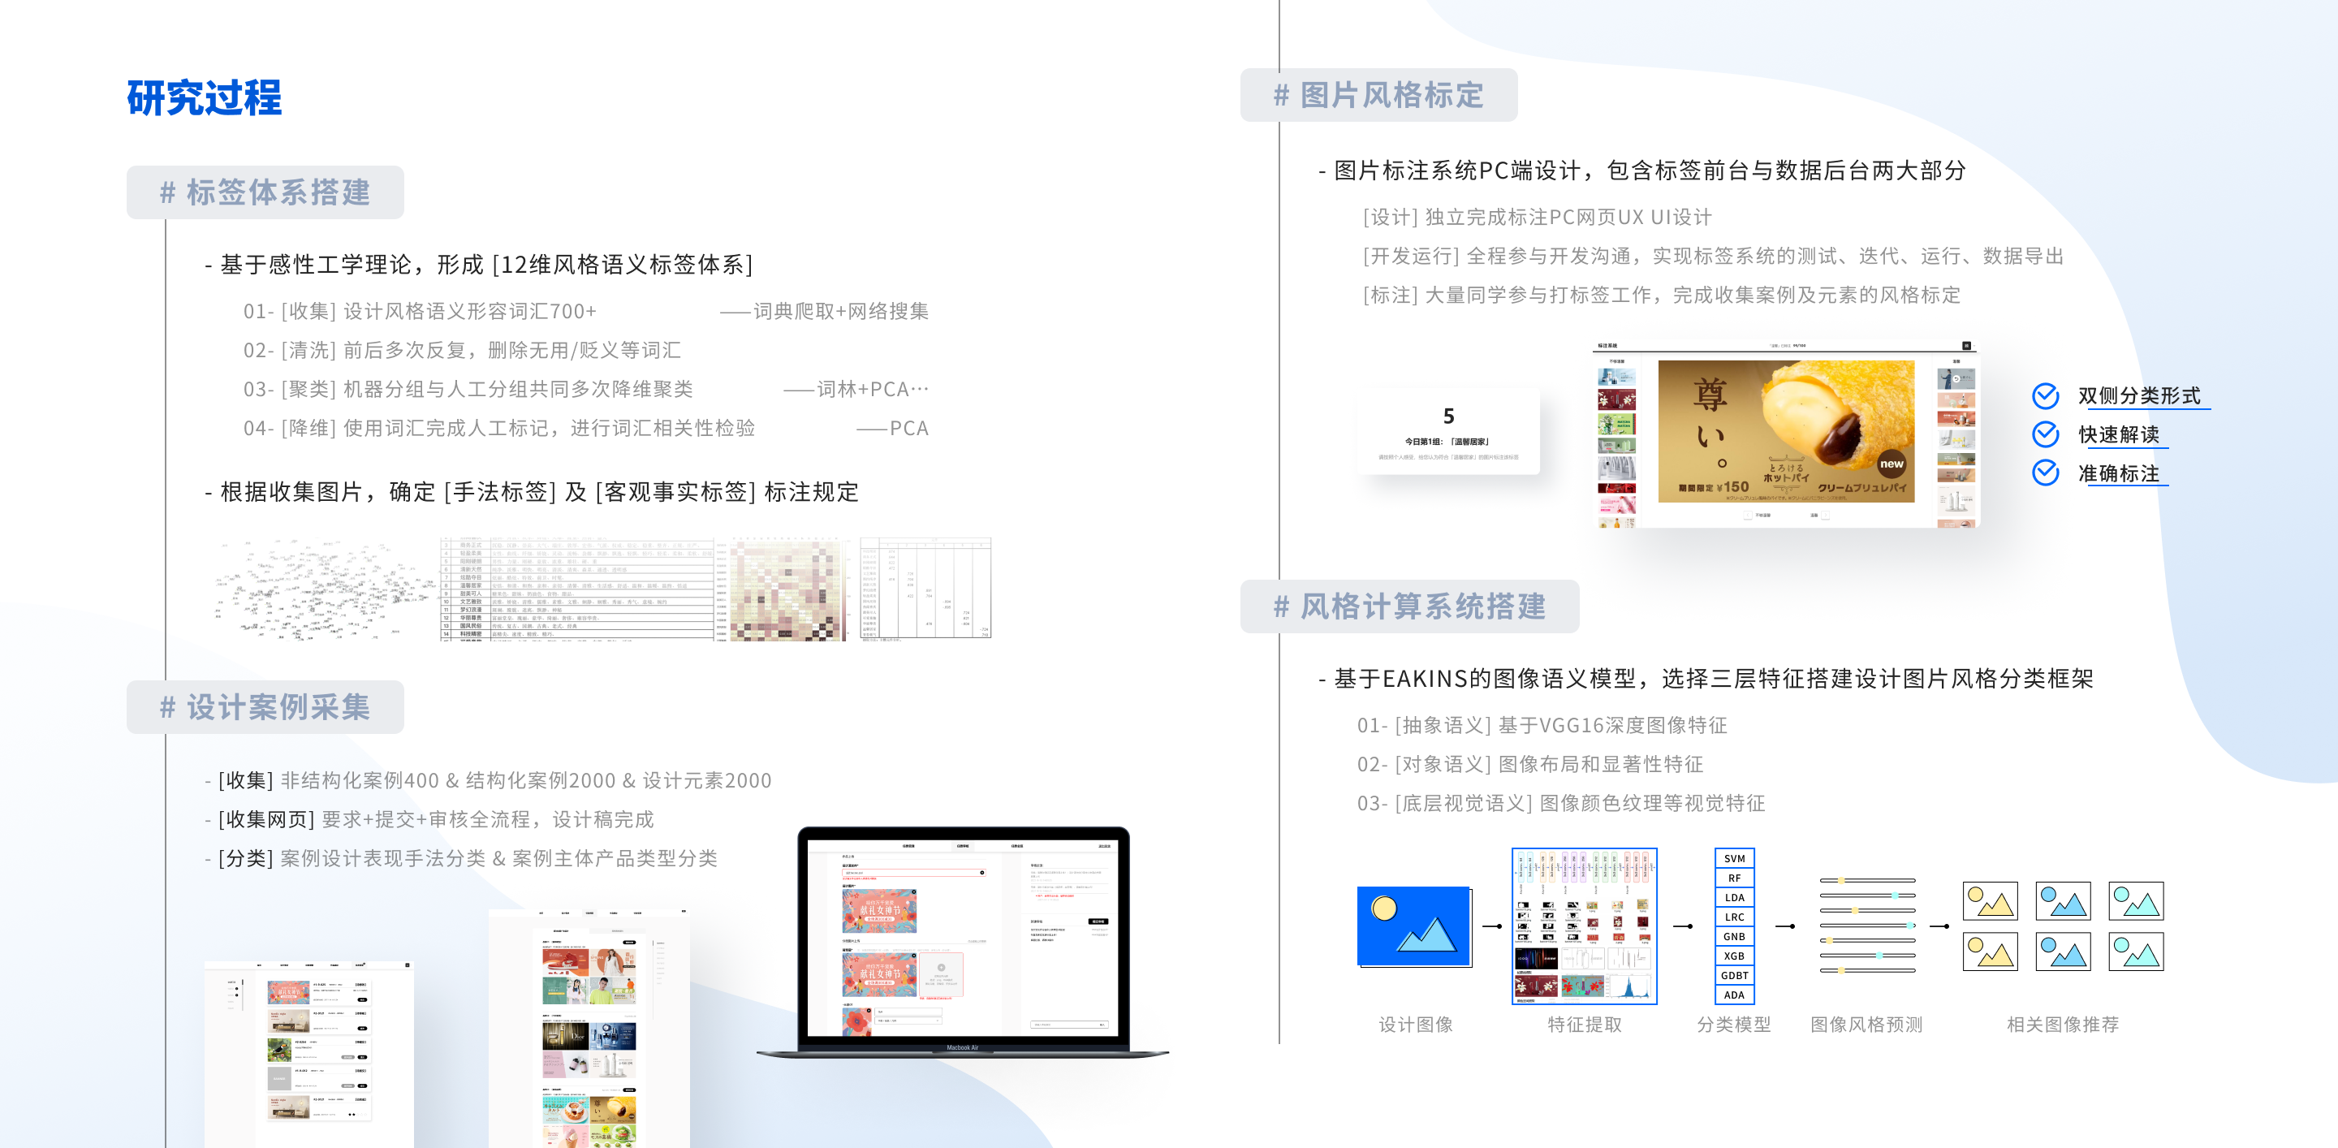Click the checkmark beside 准确标注

pos(2045,473)
